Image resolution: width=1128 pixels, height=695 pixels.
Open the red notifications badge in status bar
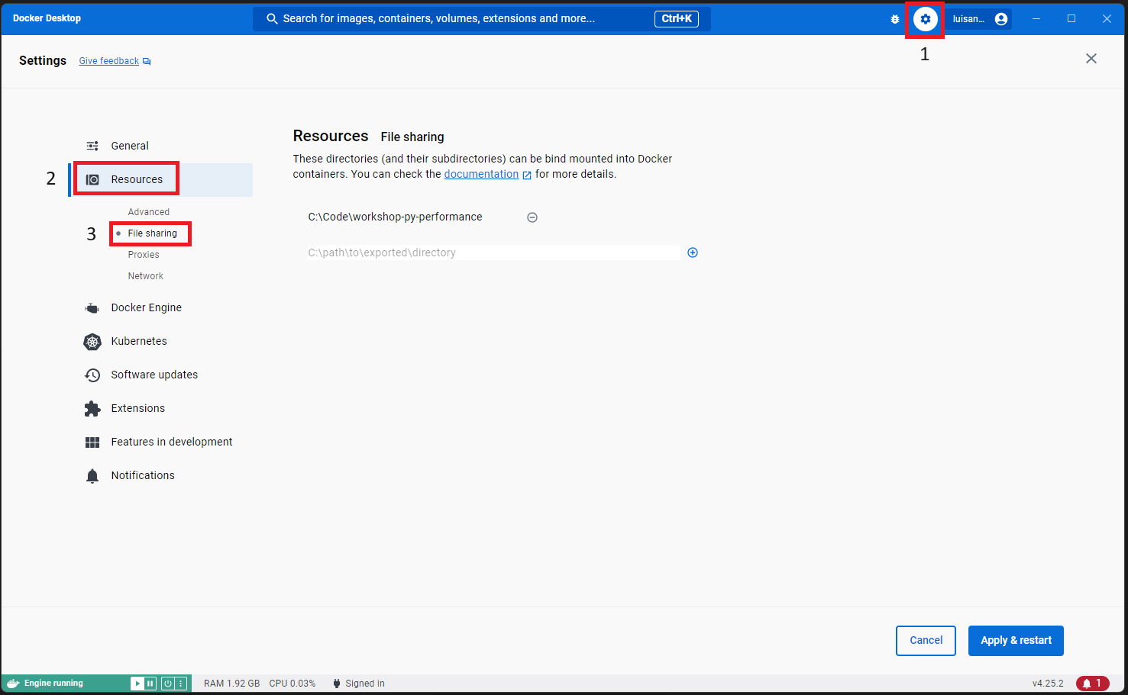[1093, 684]
